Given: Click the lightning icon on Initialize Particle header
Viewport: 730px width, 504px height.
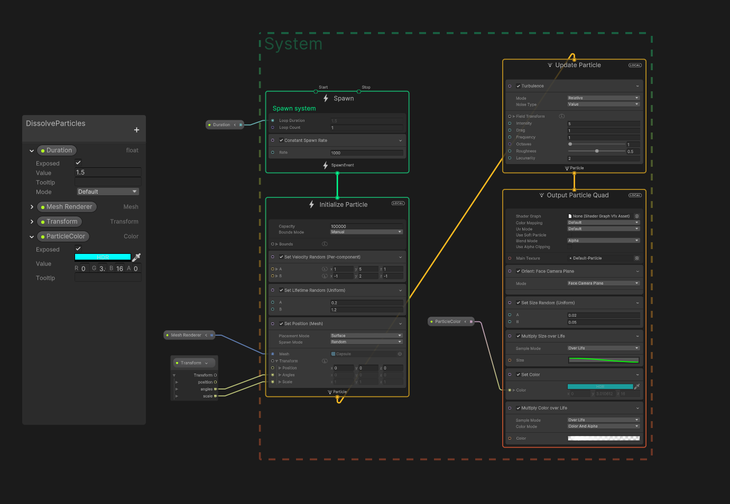Looking at the screenshot, I should click(311, 204).
